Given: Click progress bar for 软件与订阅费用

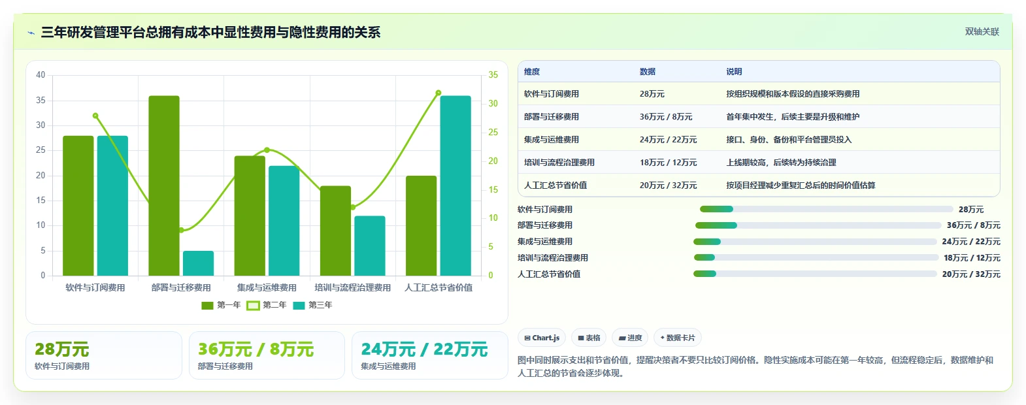Looking at the screenshot, I should click(827, 209).
